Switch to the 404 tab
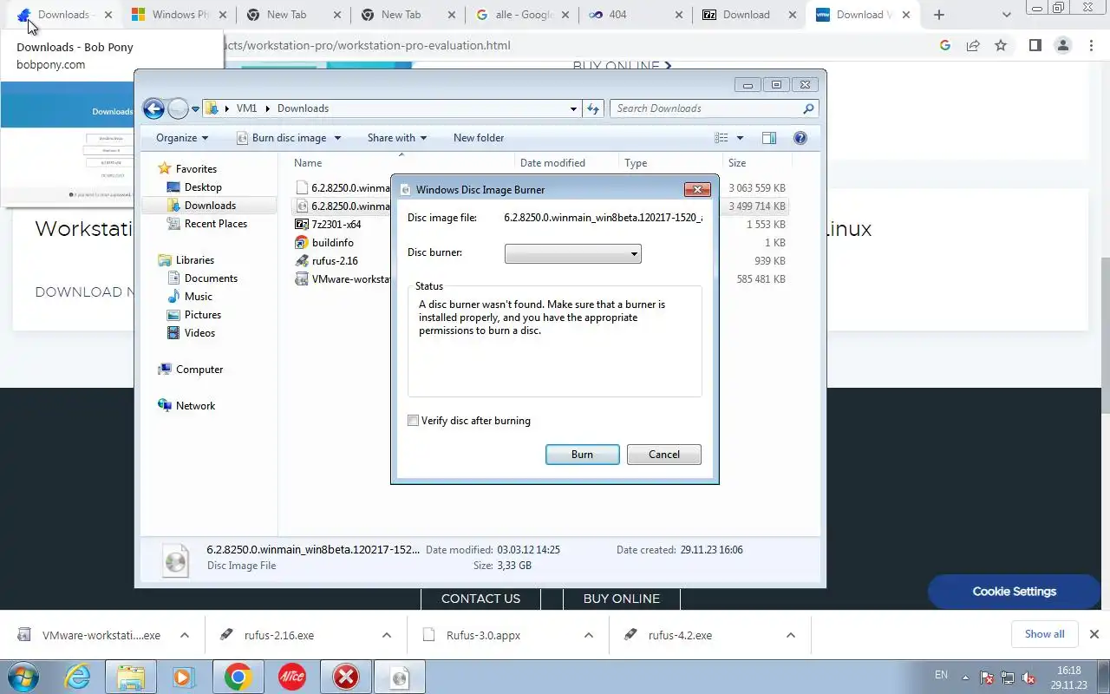 (637, 15)
